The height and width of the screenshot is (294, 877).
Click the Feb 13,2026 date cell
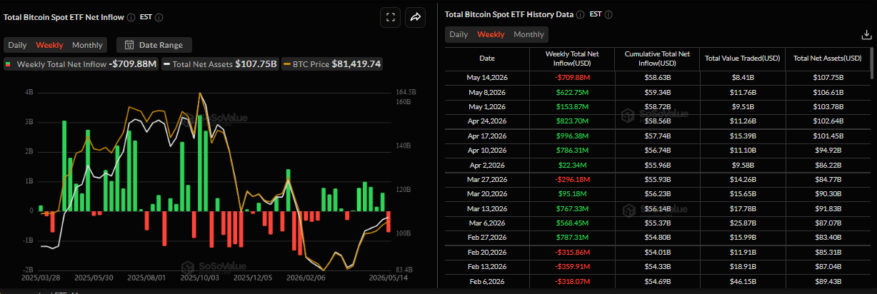(486, 267)
